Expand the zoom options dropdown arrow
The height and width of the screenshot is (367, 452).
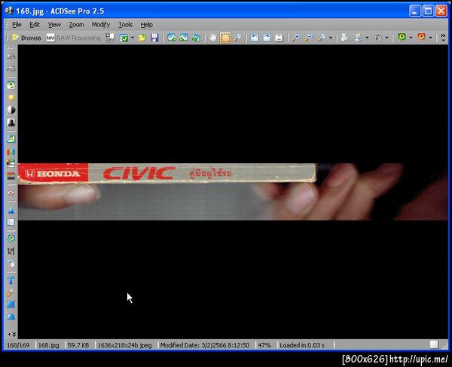coord(331,38)
